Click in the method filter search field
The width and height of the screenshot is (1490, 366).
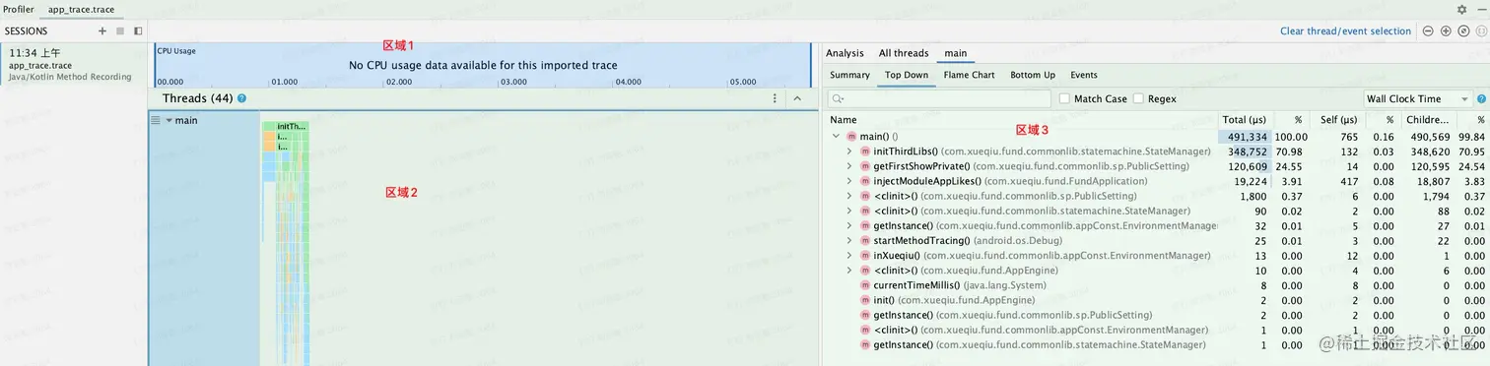coord(940,98)
